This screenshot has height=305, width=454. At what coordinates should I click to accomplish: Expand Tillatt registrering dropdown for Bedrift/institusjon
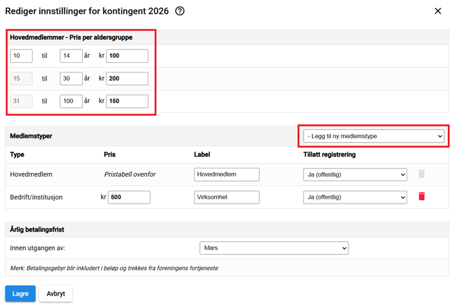(x=354, y=197)
